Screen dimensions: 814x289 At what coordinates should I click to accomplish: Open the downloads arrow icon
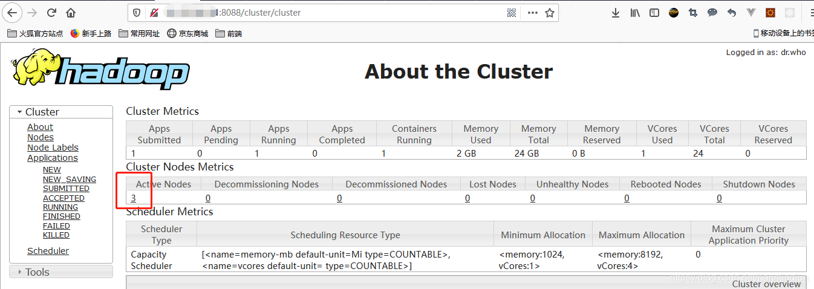pos(616,13)
